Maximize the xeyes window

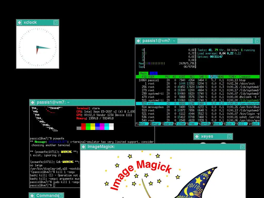(229, 136)
